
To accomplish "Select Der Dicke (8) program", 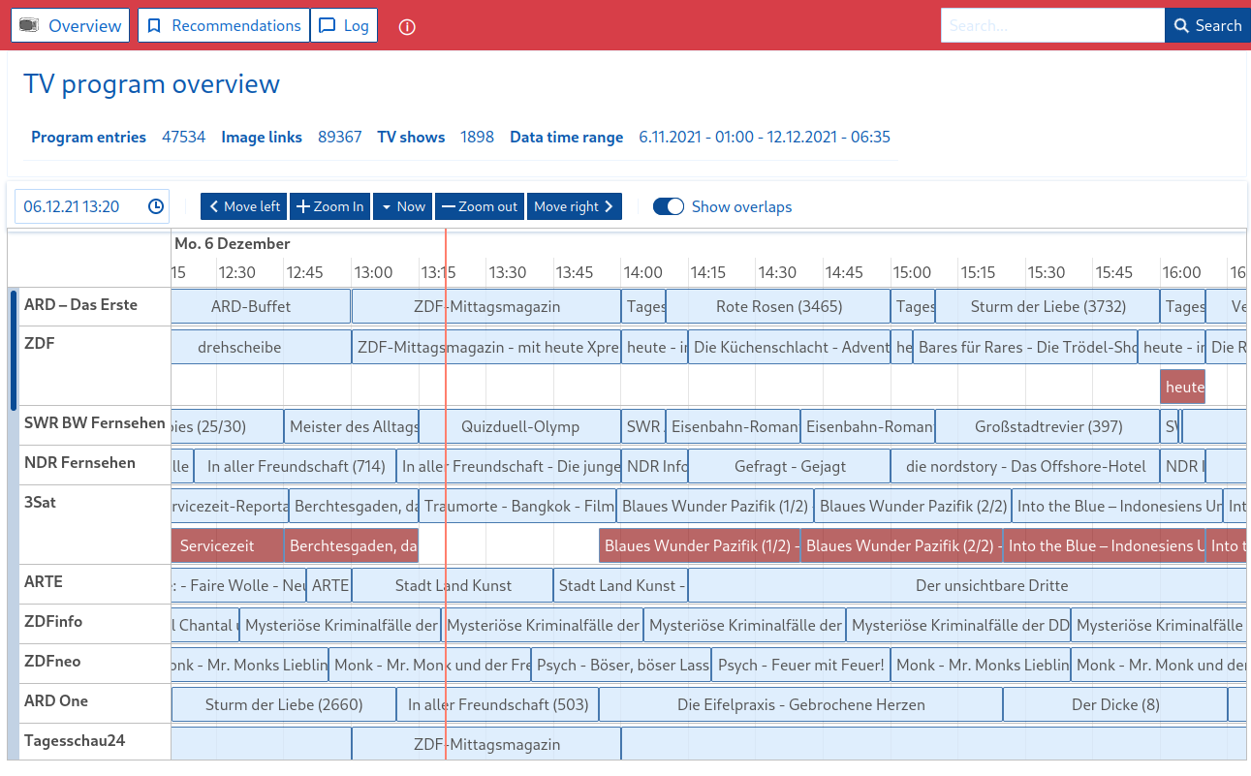I will point(1115,704).
